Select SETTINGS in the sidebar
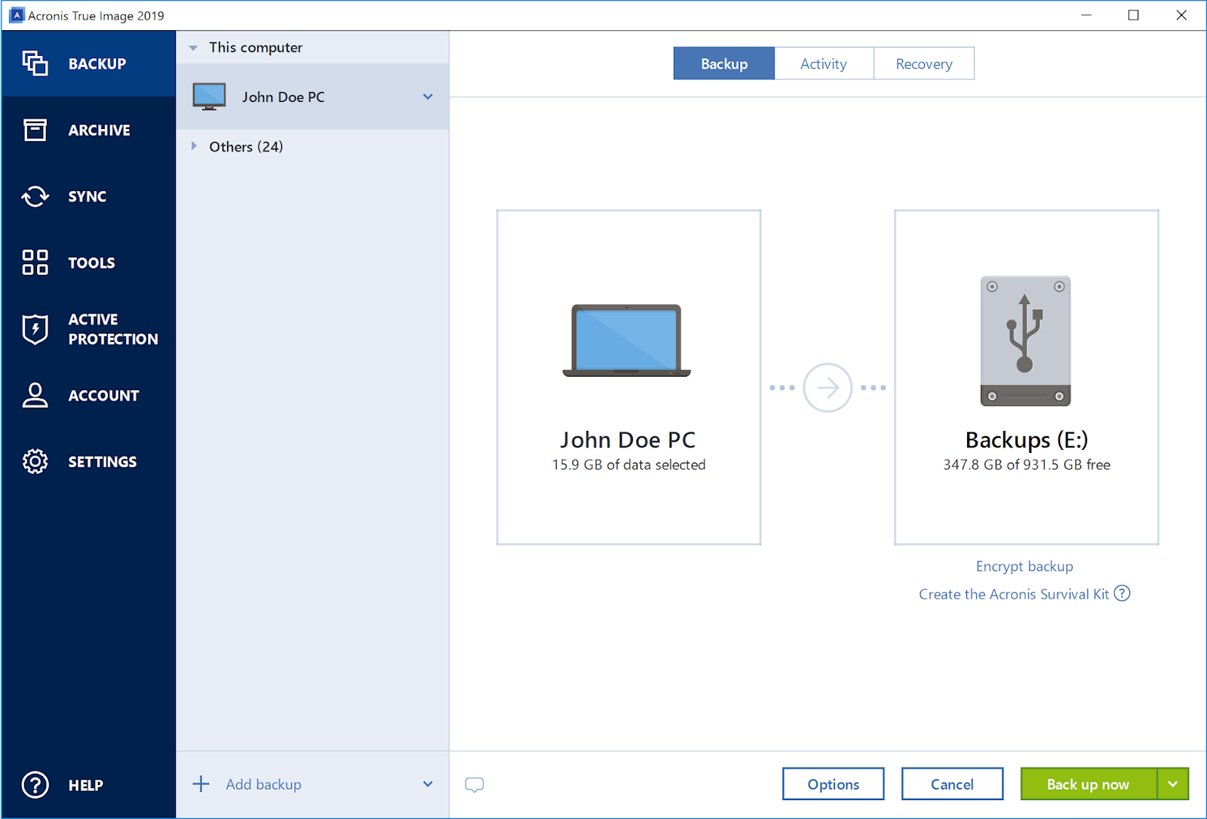 [x=88, y=461]
